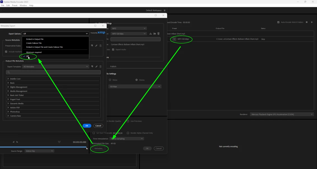Image resolution: width=317 pixels, height=169 pixels.
Task: Click the new template icon beside Export Template
Action: coord(92,66)
